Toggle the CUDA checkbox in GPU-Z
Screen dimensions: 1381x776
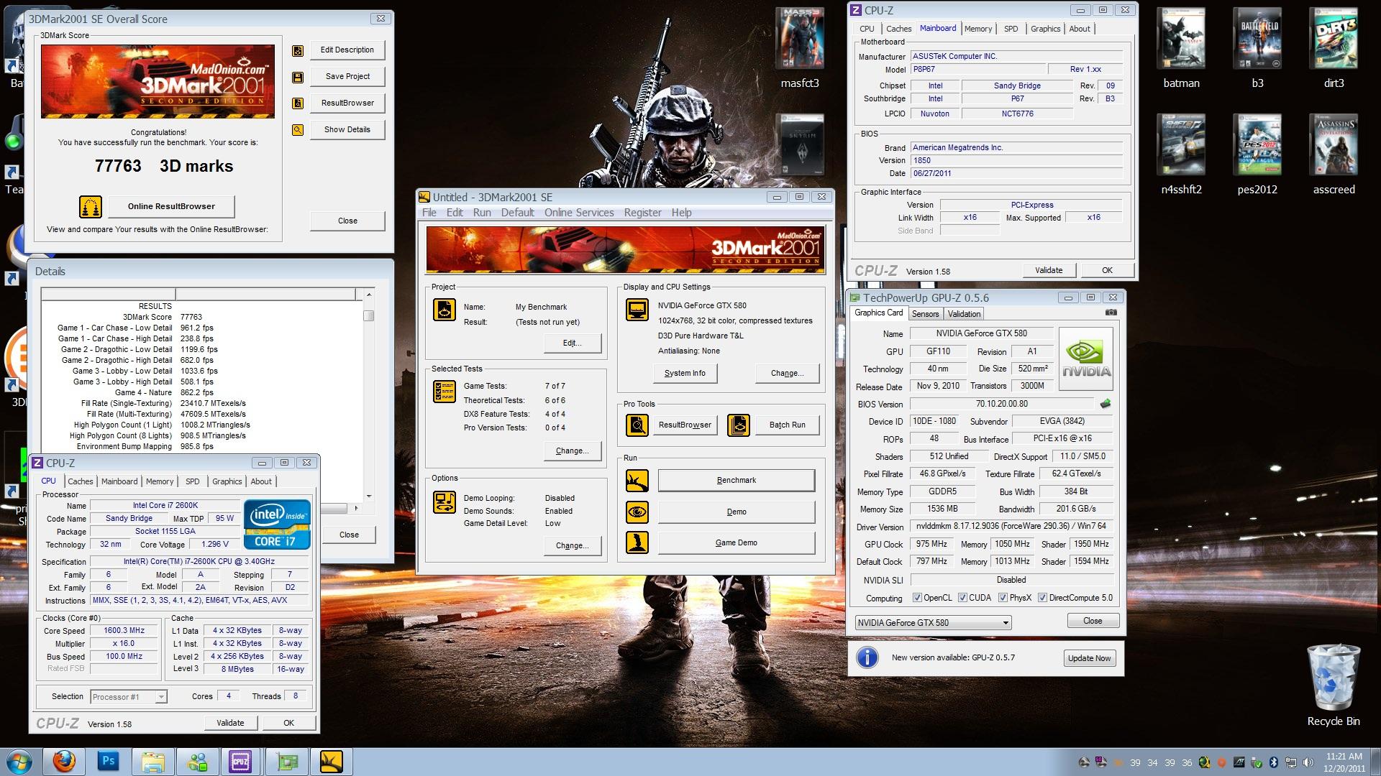pos(962,598)
